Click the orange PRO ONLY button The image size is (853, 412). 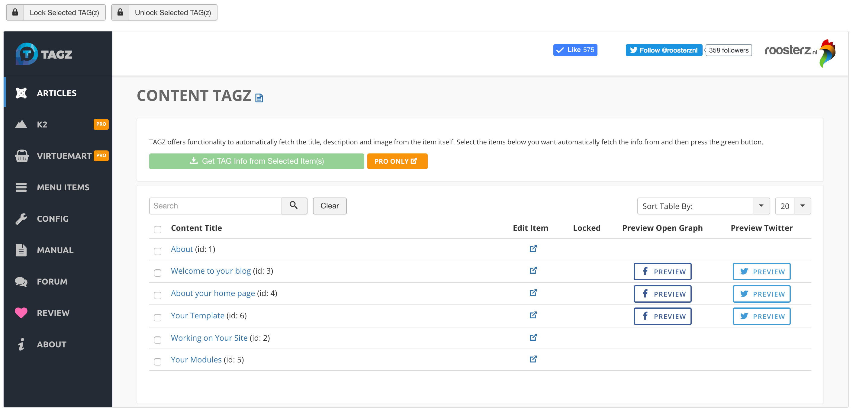[397, 161]
